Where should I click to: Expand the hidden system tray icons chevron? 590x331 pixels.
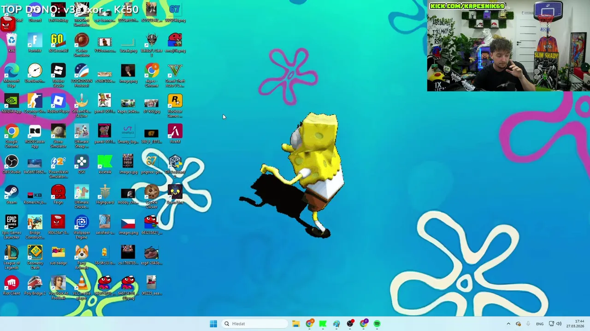pos(508,324)
